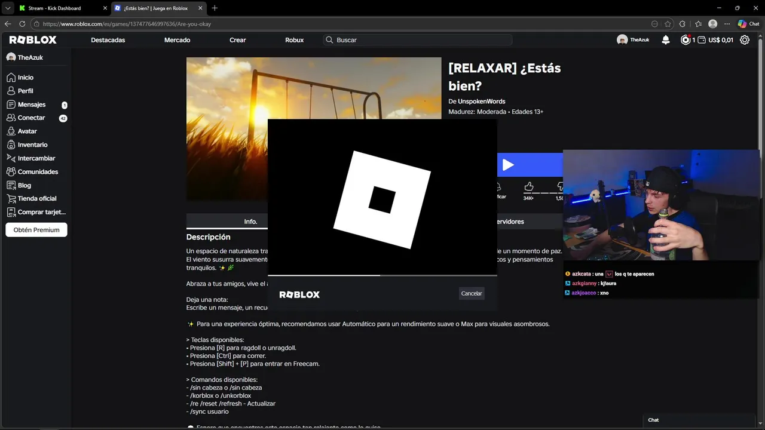
Task: Click the browser back arrow
Action: coord(8,24)
